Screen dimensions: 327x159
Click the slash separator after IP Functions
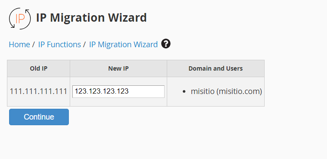click(84, 45)
